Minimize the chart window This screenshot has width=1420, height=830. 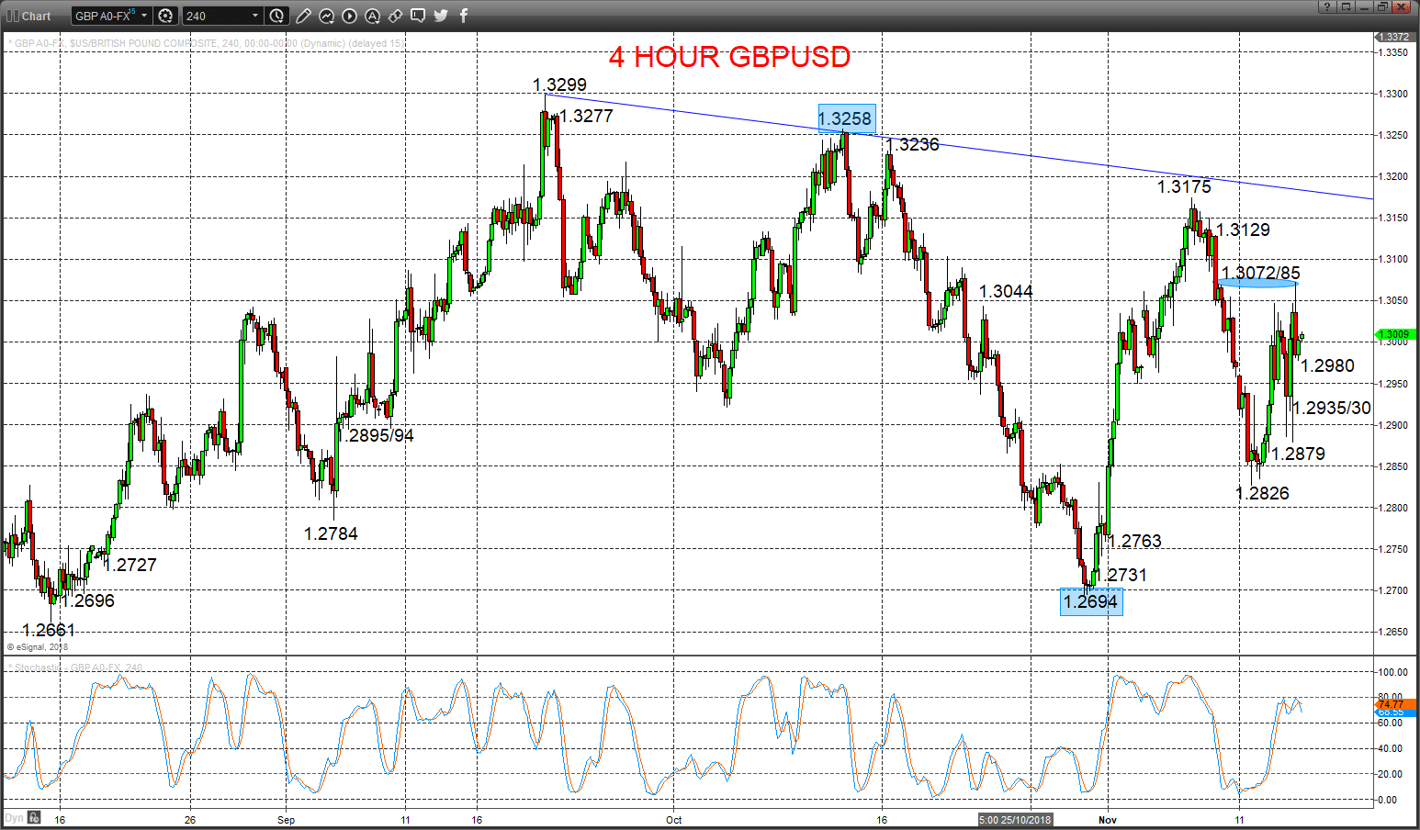coord(1364,6)
